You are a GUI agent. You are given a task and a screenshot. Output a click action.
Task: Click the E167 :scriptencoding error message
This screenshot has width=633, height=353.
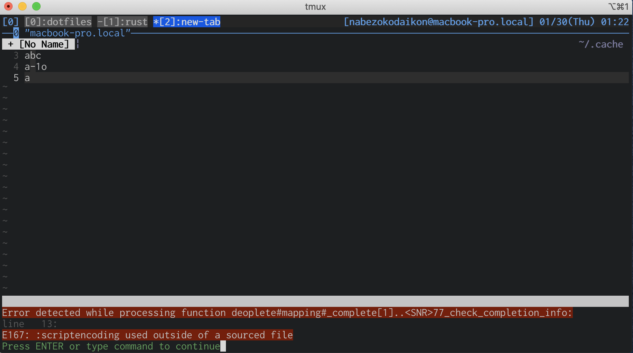pos(148,335)
